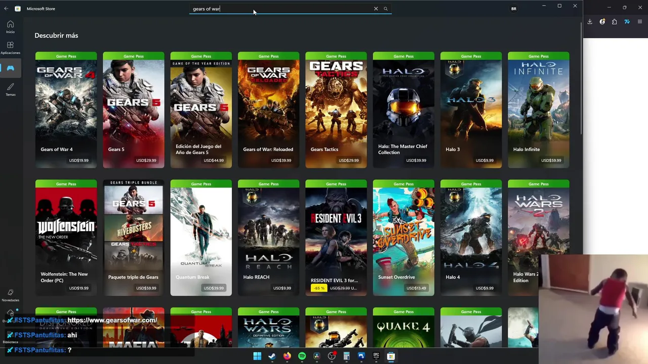Click the search magnifier icon
Screen dimensions: 648x364
[385, 9]
